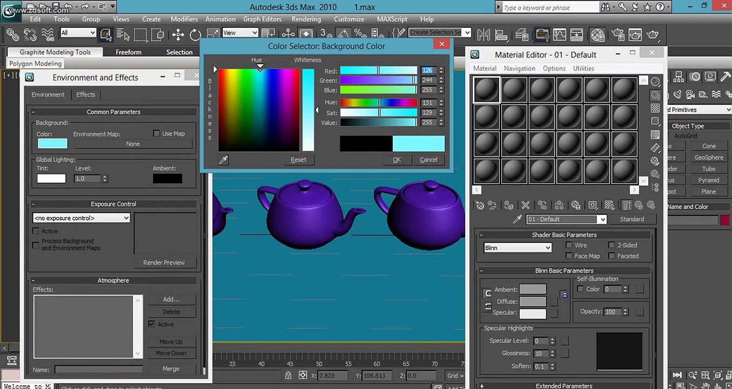Open the no exposure control dropdown
Image resolution: width=732 pixels, height=389 pixels.
pyautogui.click(x=82, y=218)
